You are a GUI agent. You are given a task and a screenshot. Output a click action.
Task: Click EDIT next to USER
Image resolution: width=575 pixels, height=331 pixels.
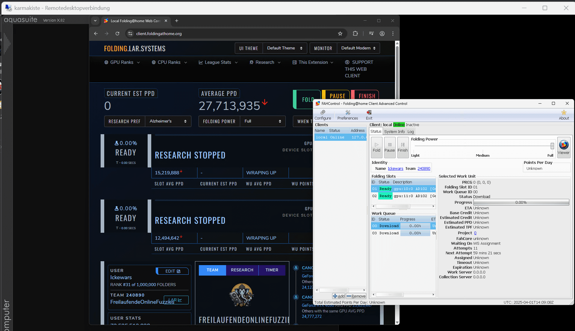click(172, 271)
